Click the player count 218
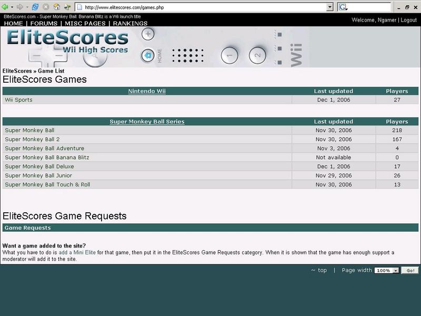 397,130
